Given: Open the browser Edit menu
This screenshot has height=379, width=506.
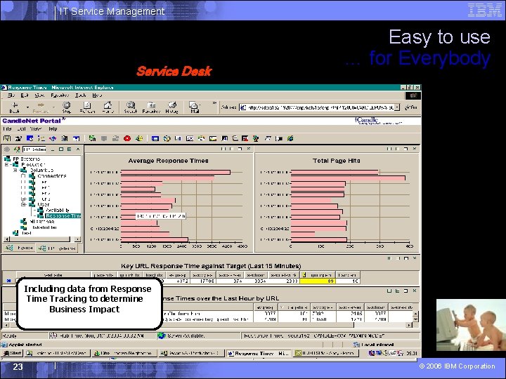Looking at the screenshot, I should point(25,95).
